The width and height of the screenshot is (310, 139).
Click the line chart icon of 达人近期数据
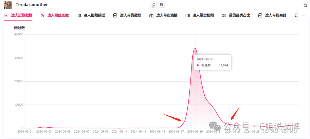click(6, 15)
